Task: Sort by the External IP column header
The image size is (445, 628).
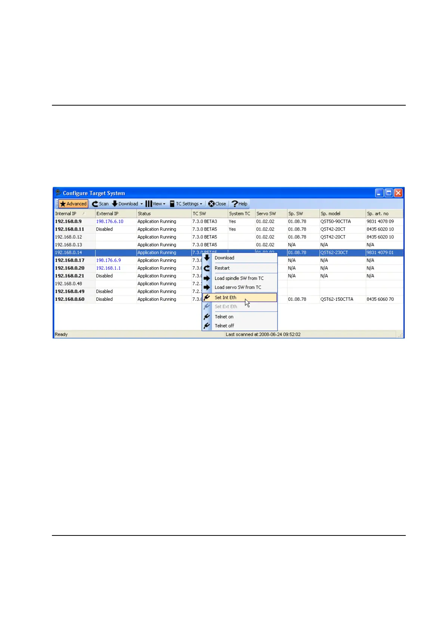Action: pos(116,214)
